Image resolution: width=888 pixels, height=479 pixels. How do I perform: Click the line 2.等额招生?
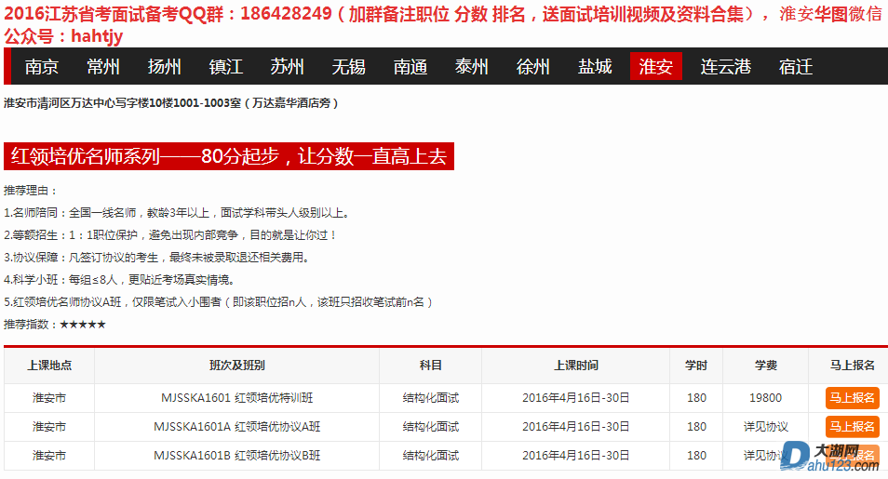[x=170, y=235]
